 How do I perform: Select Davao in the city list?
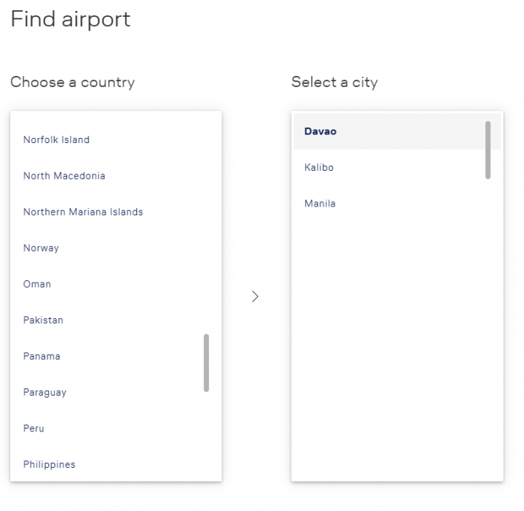click(321, 131)
